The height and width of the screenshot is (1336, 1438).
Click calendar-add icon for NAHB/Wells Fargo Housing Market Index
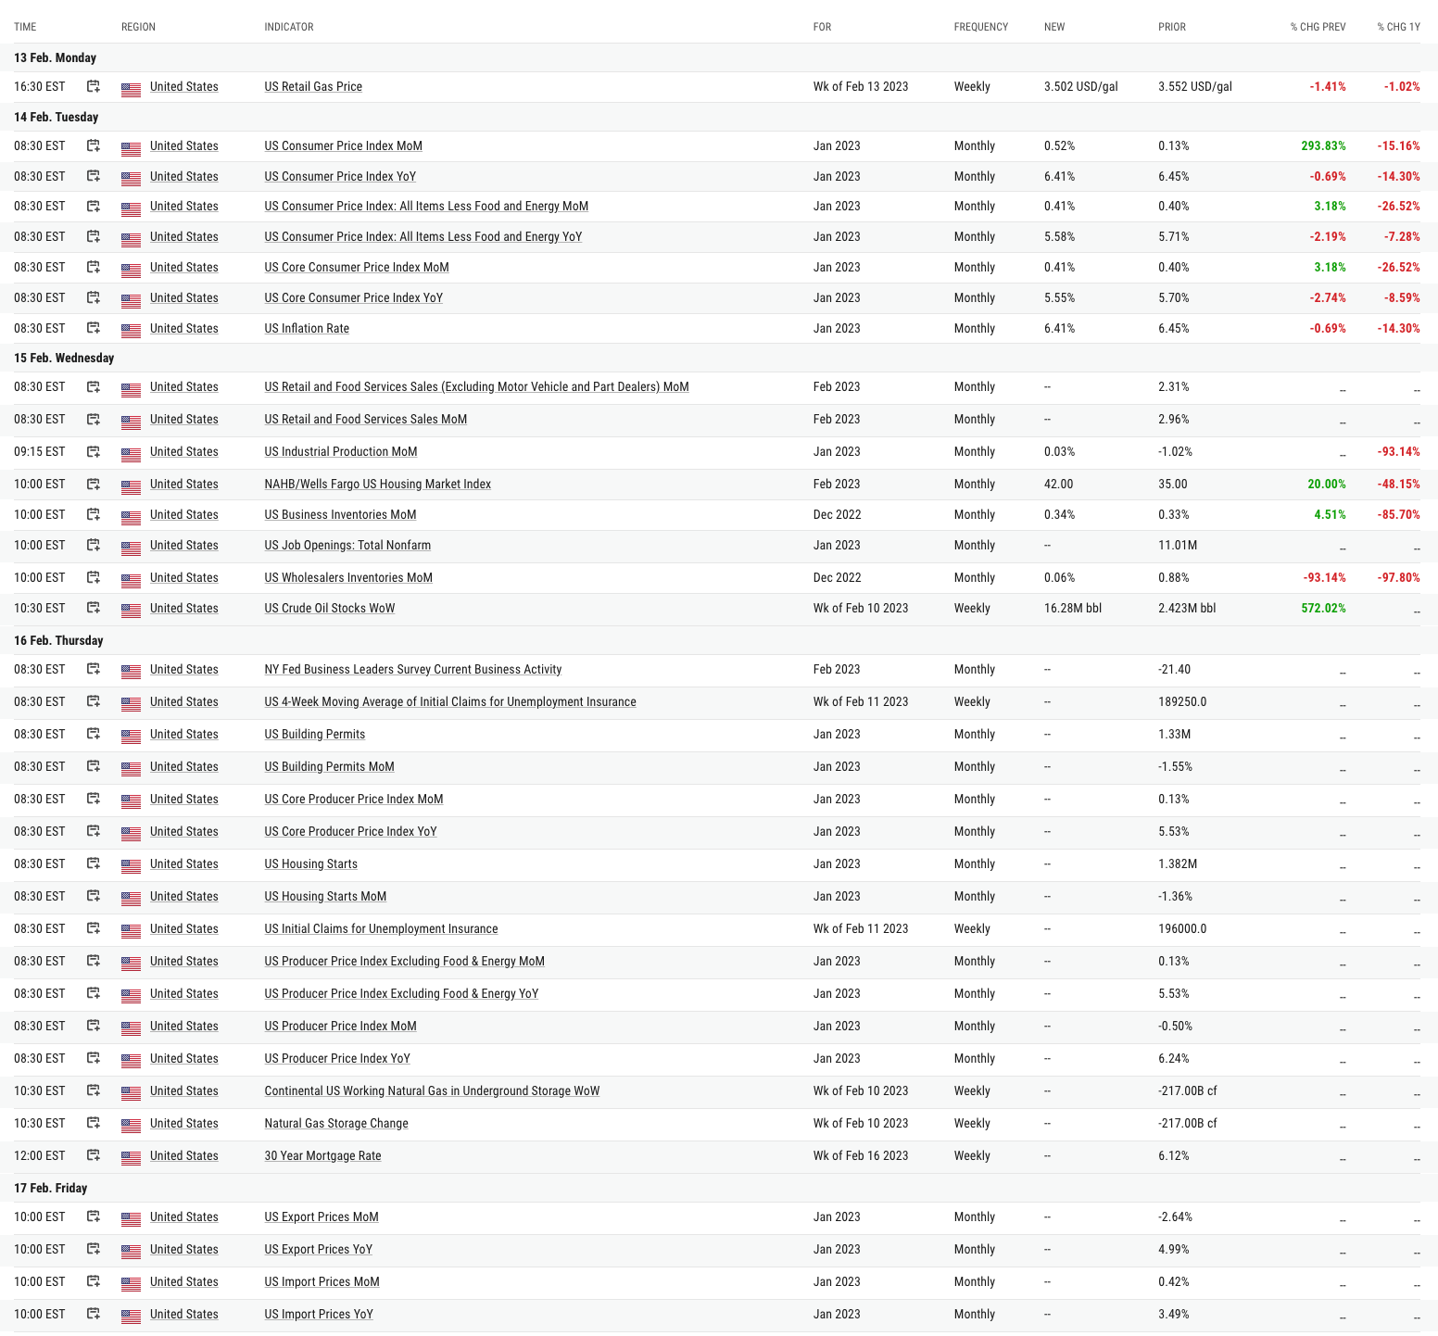click(94, 484)
